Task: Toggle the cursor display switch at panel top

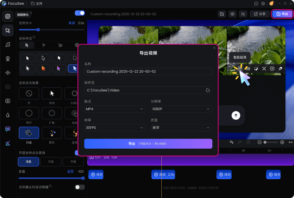Action: click(80, 13)
